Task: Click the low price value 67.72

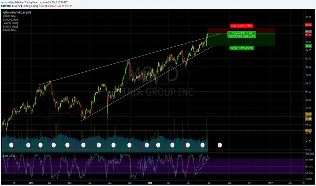Action: 61,6
